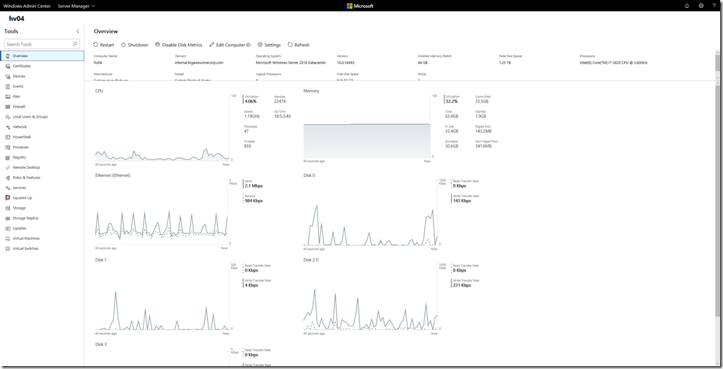Click the Ethernet receive 984 Kbps value

(x=253, y=201)
